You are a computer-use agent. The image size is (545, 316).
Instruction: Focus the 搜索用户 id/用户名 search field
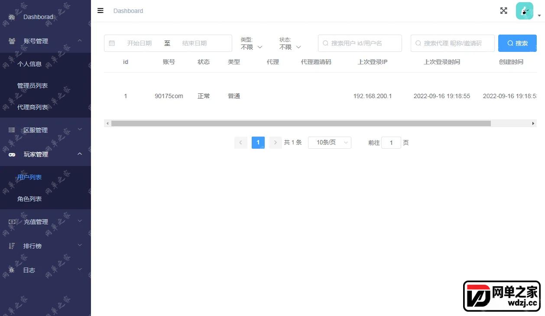point(360,43)
